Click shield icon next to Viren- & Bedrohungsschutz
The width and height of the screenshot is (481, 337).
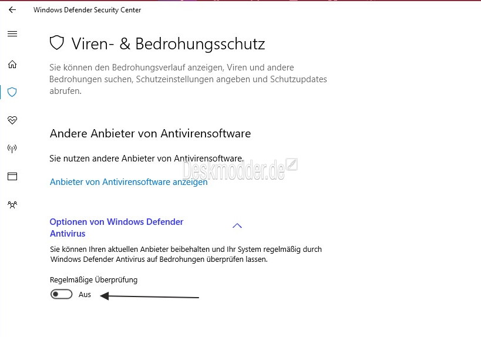[x=57, y=43]
